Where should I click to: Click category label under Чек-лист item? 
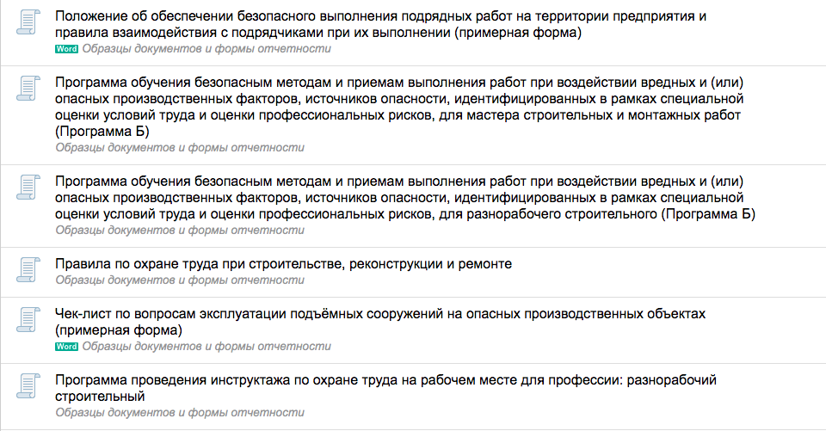pos(206,347)
